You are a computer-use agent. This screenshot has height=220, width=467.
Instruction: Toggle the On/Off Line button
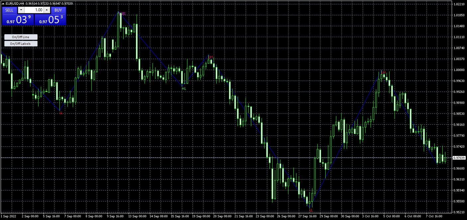click(21, 37)
